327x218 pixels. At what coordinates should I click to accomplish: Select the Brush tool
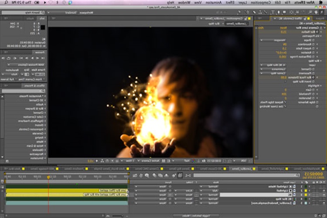265,13
